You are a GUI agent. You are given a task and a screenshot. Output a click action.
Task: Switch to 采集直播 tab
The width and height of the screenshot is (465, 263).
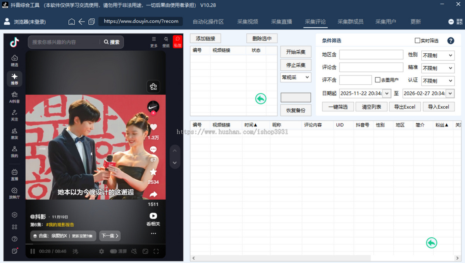tap(282, 22)
